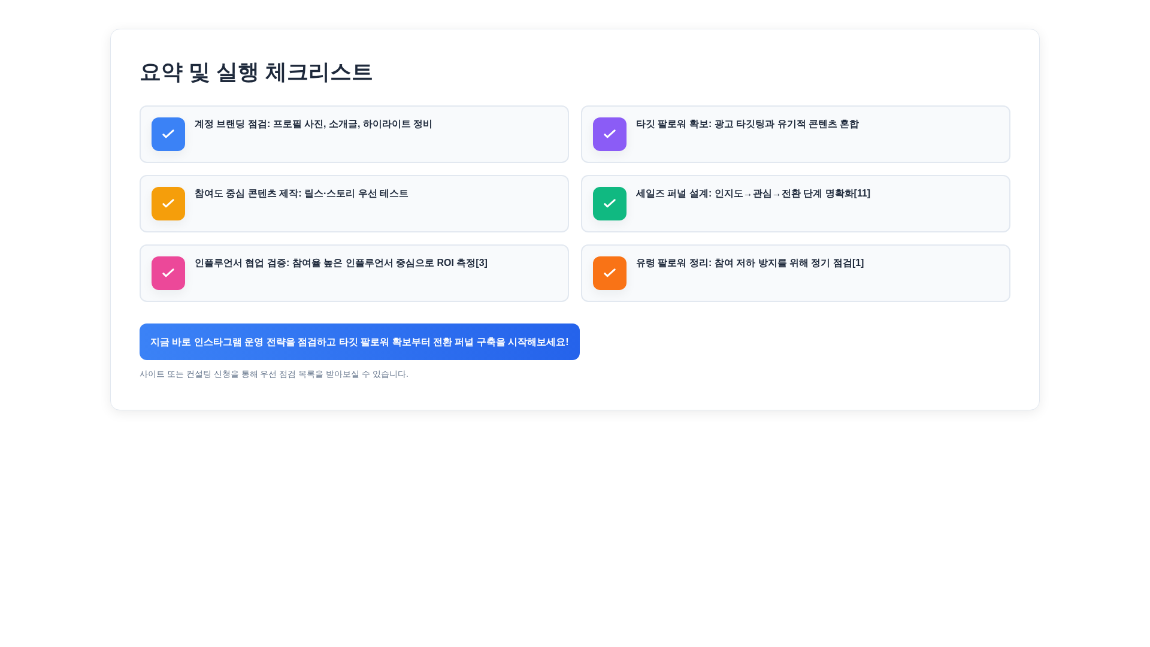Click the pink checkmark icon for 인플루언서 협업 검증
Screen dimensions: 1150x647
tap(168, 273)
